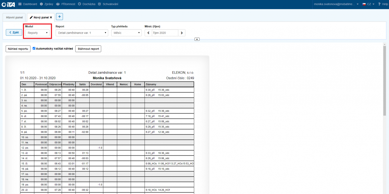
Task: Open Docházka attendance section
Action: (86, 4)
